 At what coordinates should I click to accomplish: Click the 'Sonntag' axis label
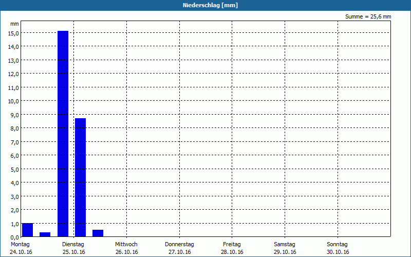tap(337, 244)
